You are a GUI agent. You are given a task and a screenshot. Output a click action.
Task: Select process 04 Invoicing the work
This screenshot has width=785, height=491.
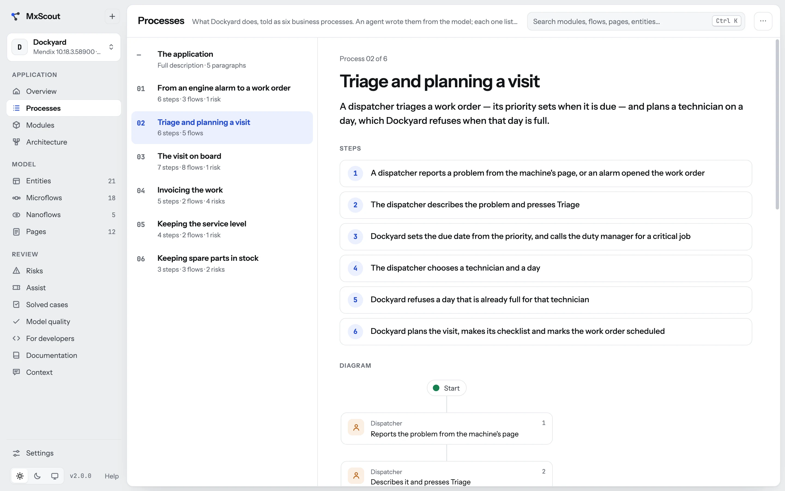click(222, 196)
